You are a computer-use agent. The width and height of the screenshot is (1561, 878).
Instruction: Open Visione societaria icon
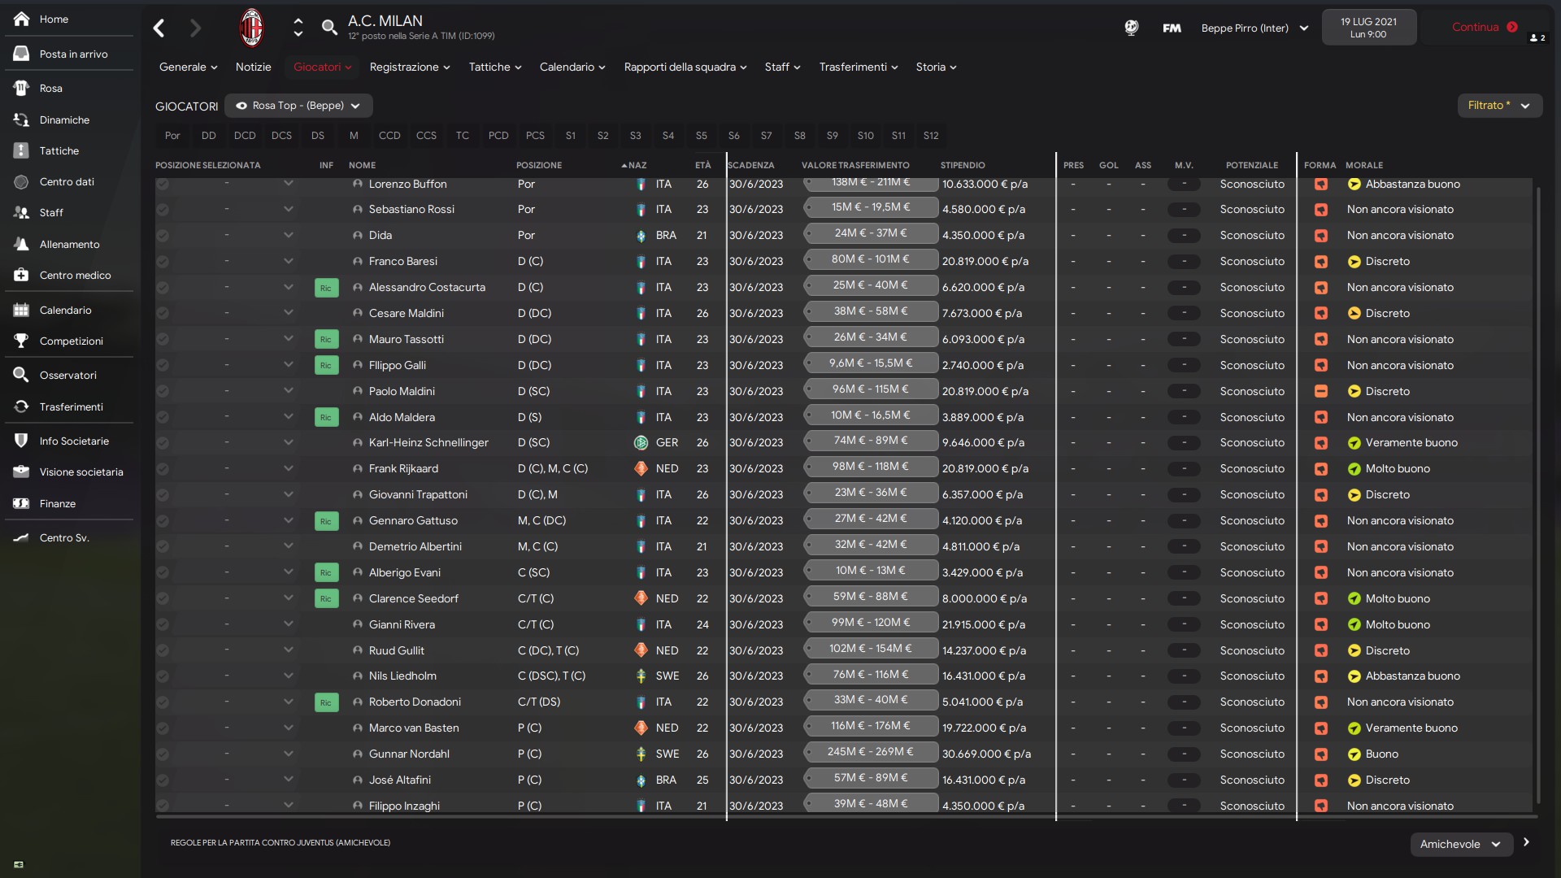(x=21, y=472)
